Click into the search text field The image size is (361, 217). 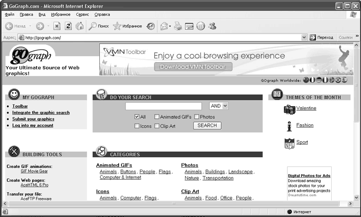pyautogui.click(x=166, y=106)
